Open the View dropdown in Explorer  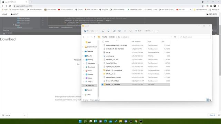149,31
